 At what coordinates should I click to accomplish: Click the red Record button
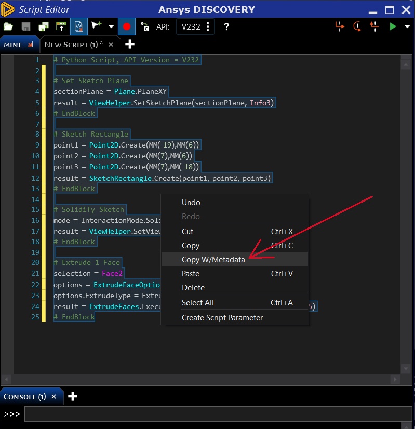[126, 26]
